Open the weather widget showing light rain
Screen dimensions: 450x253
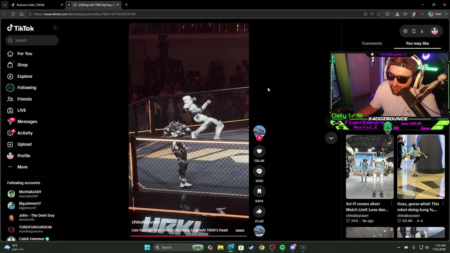14,247
